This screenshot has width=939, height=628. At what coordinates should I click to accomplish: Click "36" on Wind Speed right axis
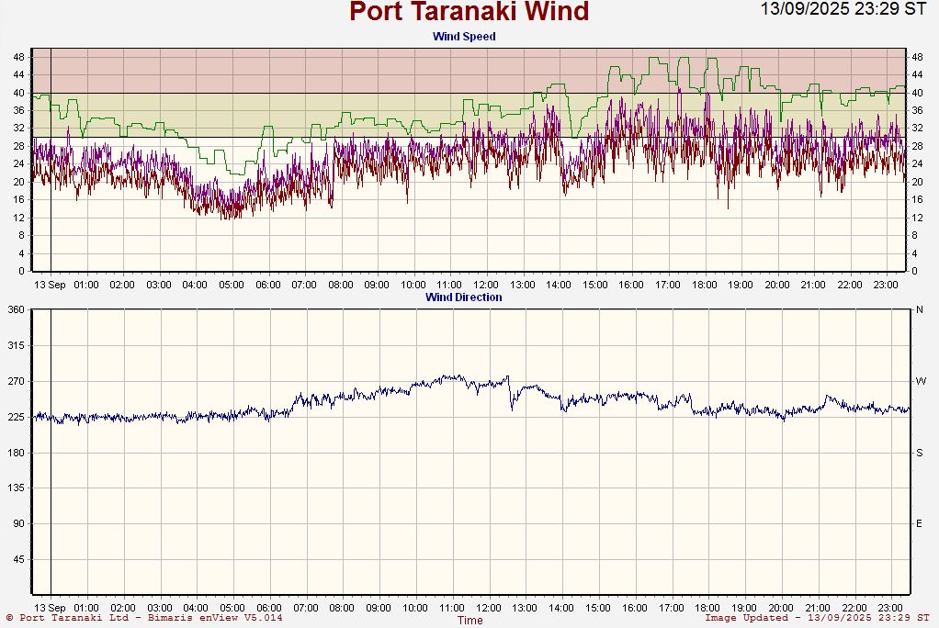coord(917,110)
